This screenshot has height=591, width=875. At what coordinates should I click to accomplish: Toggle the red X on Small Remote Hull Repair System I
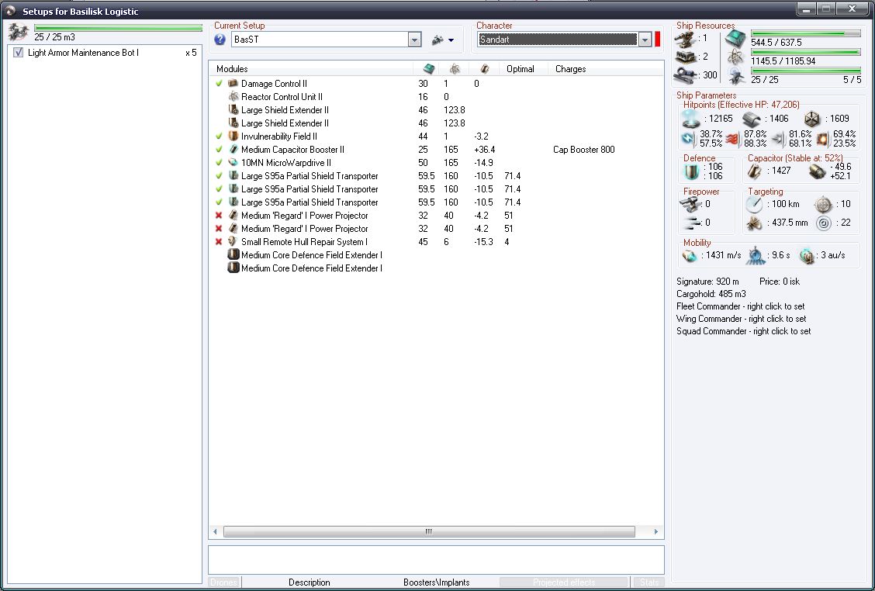[x=219, y=242]
